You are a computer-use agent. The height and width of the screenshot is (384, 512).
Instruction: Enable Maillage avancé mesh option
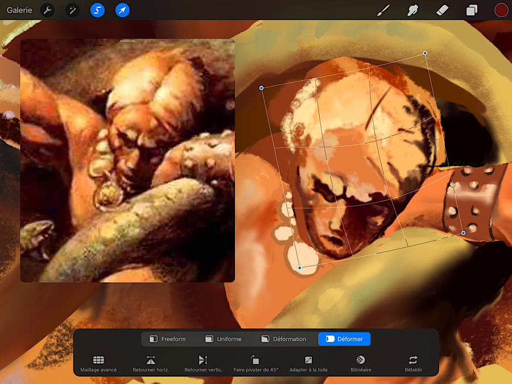(x=98, y=364)
